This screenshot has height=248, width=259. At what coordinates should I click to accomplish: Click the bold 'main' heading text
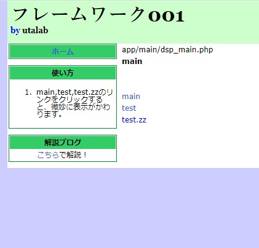(132, 62)
